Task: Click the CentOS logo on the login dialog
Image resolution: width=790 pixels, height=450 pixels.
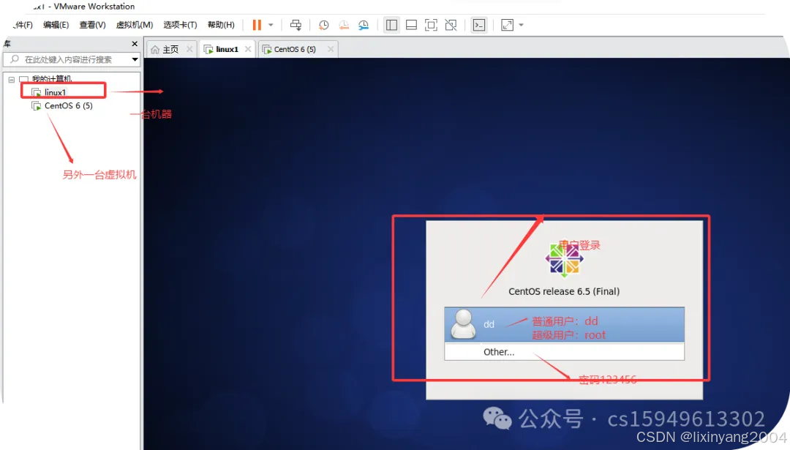Action: (x=564, y=259)
